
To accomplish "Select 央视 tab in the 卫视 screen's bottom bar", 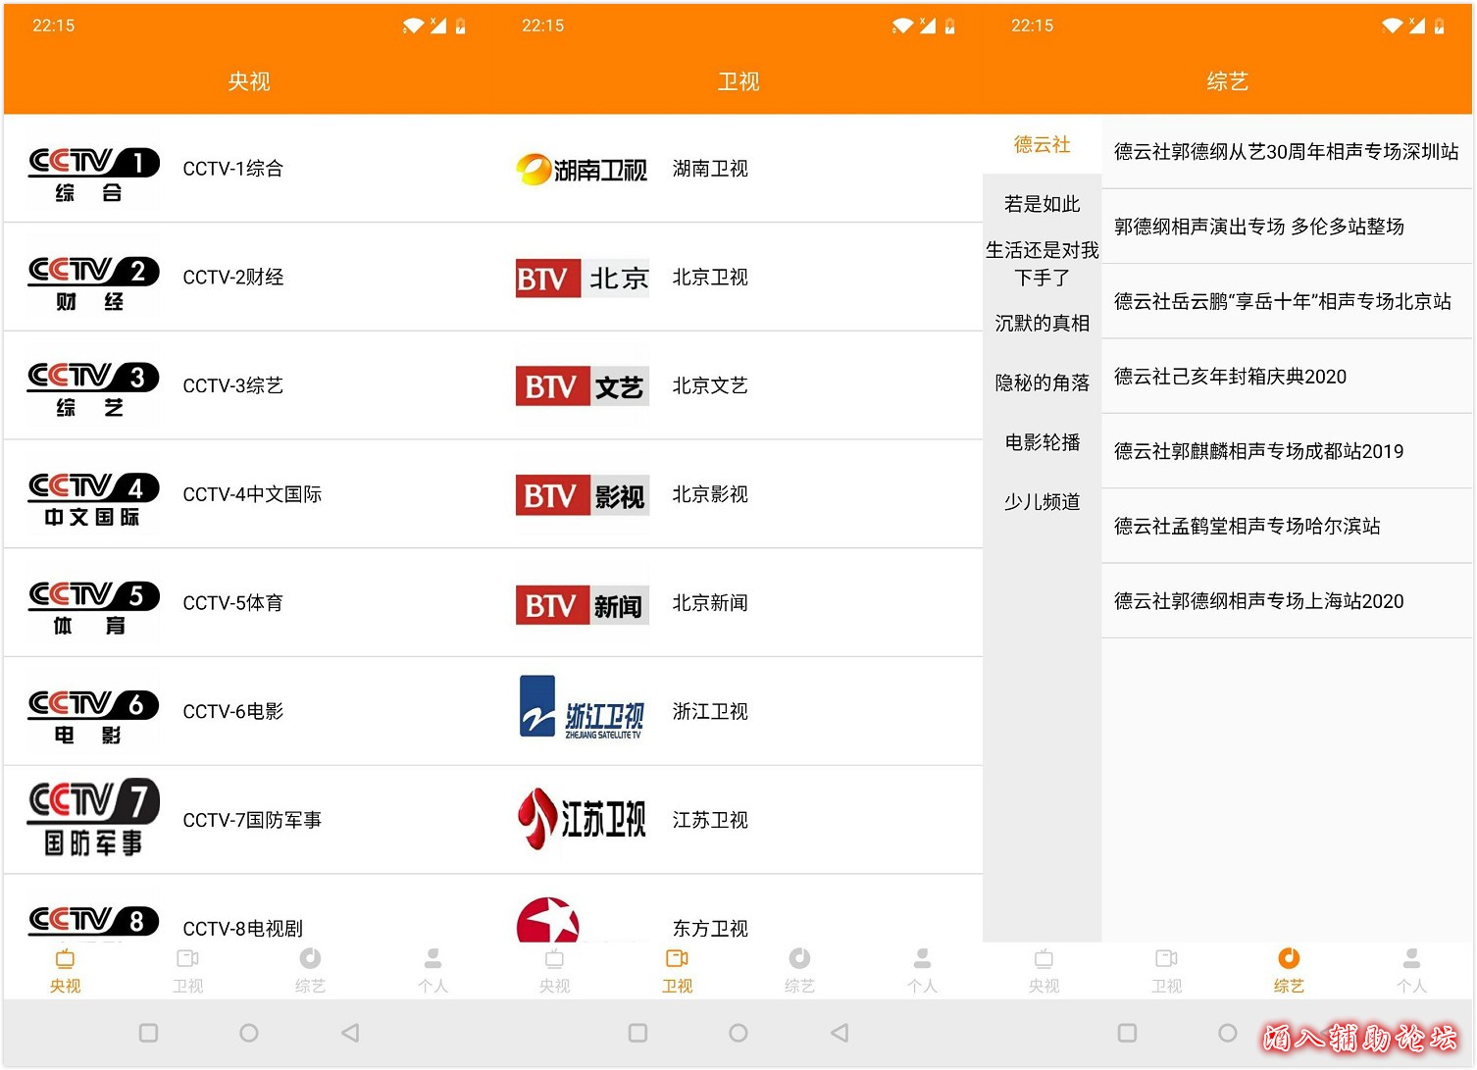I will [x=554, y=971].
